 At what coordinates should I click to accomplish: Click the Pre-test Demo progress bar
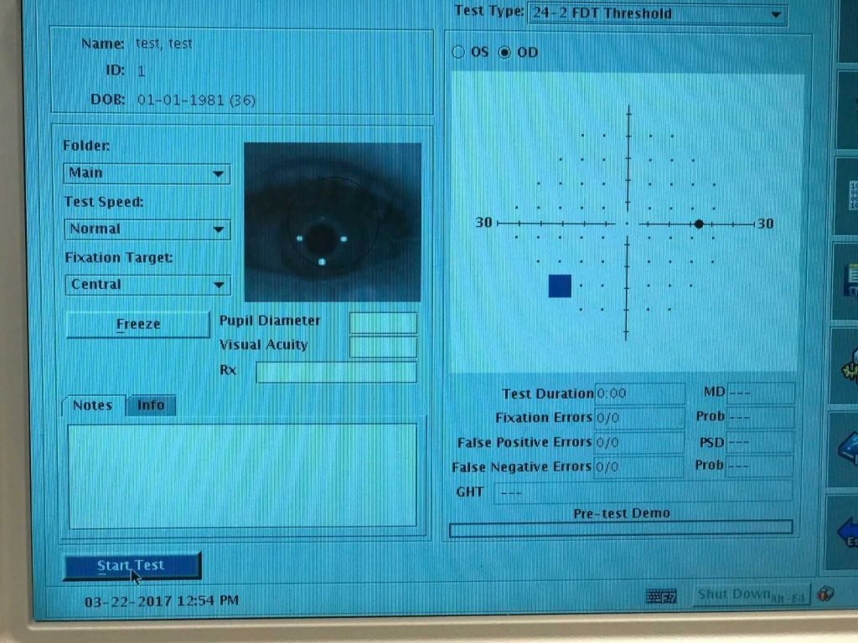coord(620,528)
